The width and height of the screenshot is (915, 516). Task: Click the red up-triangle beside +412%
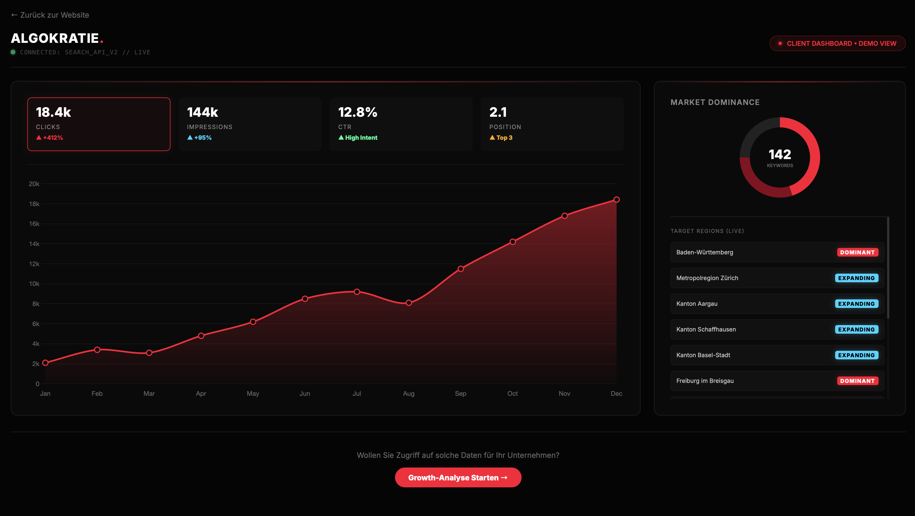tap(39, 138)
